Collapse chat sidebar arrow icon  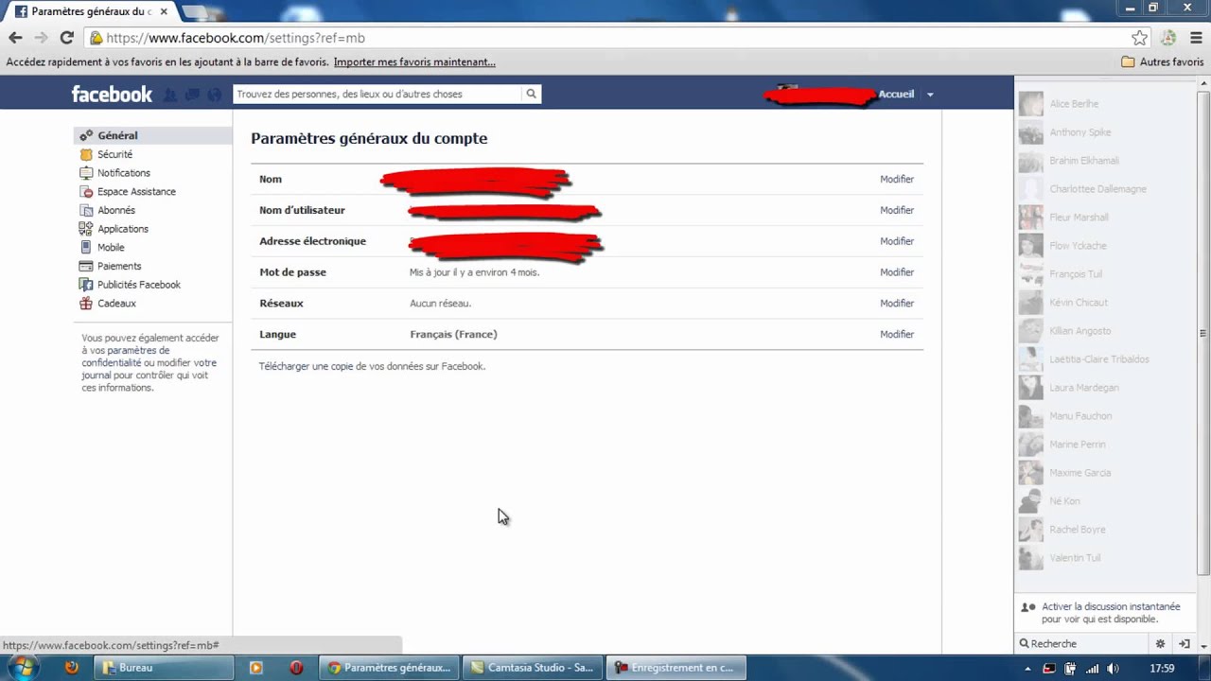click(1184, 643)
